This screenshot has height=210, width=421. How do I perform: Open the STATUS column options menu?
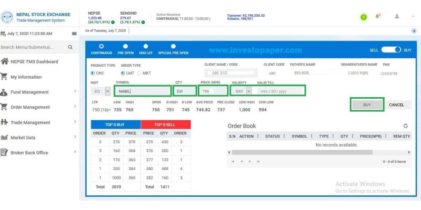(284, 136)
